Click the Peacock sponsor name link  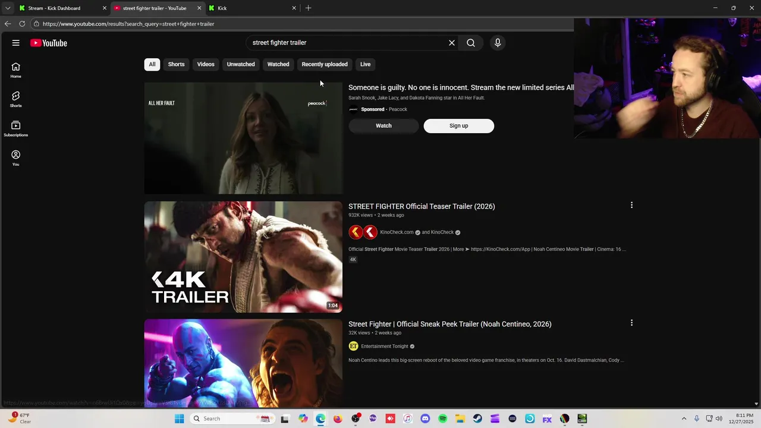[x=398, y=109]
